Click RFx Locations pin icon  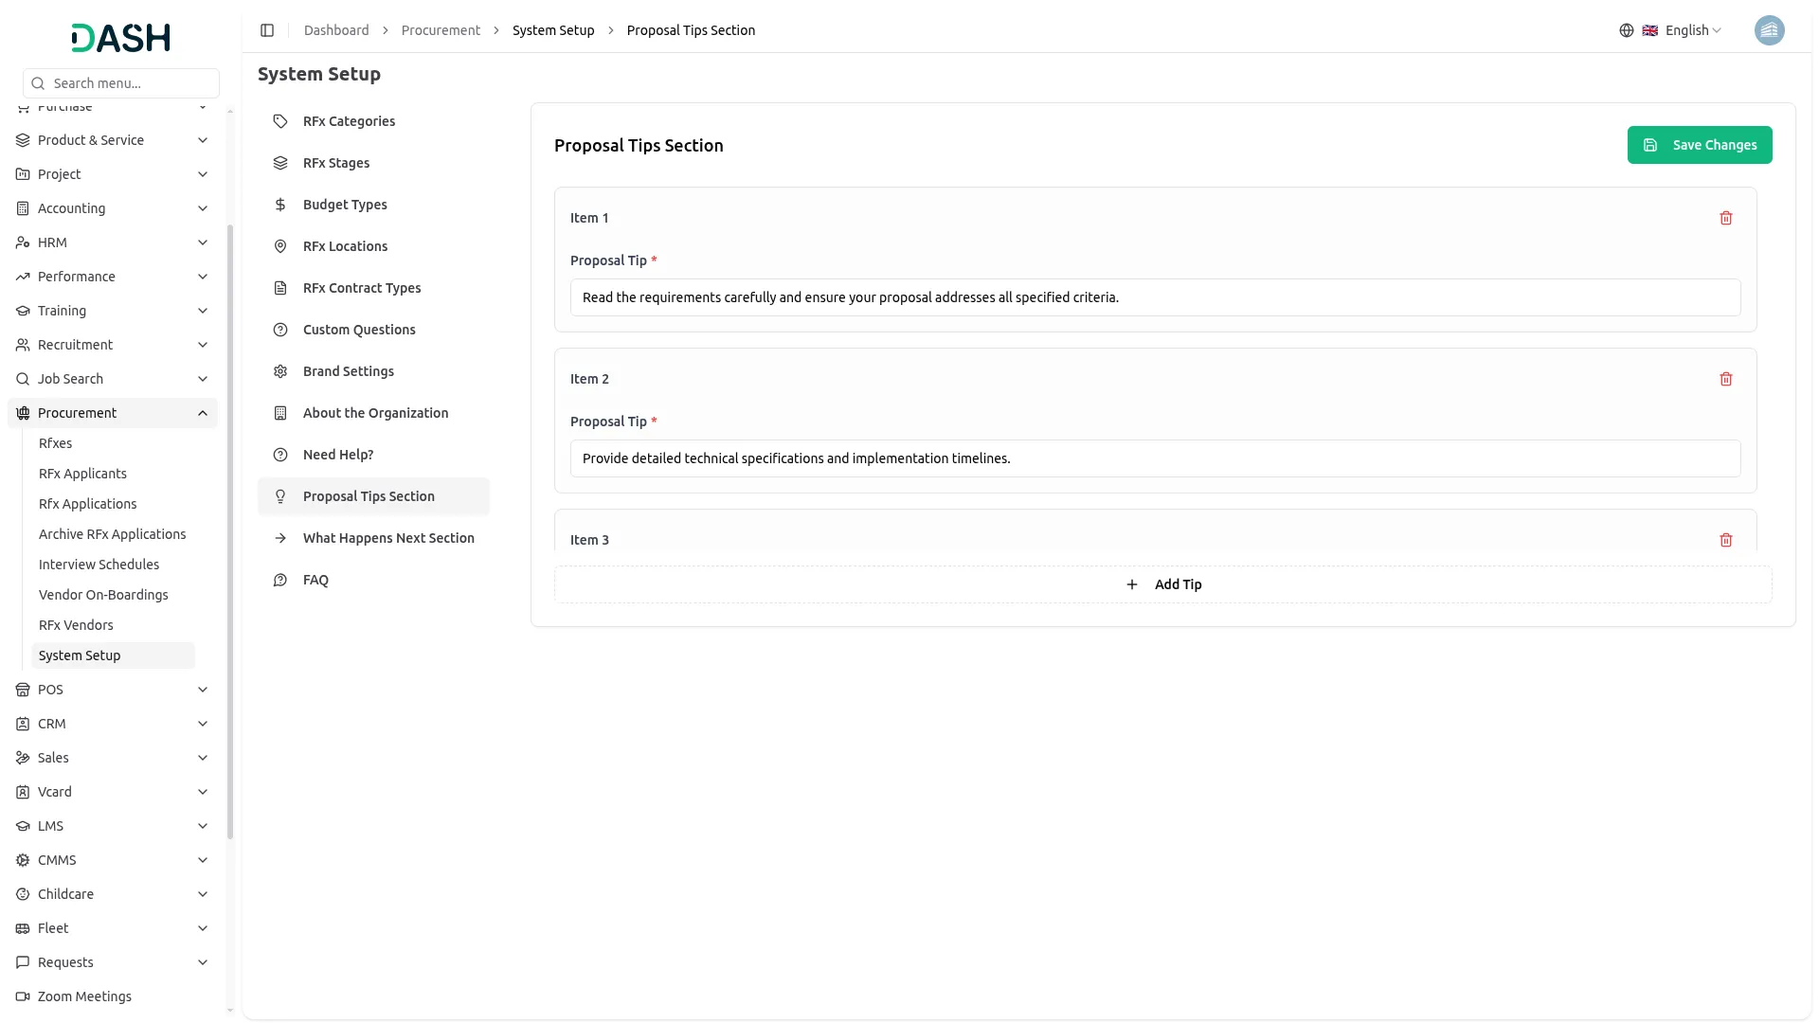coord(280,246)
